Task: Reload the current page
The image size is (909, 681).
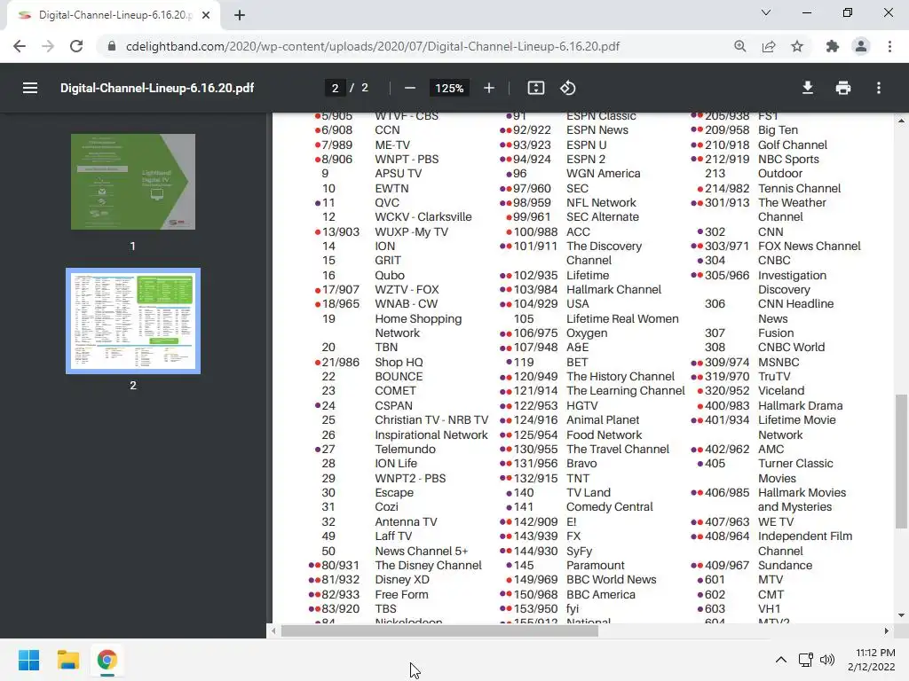Action: click(76, 46)
